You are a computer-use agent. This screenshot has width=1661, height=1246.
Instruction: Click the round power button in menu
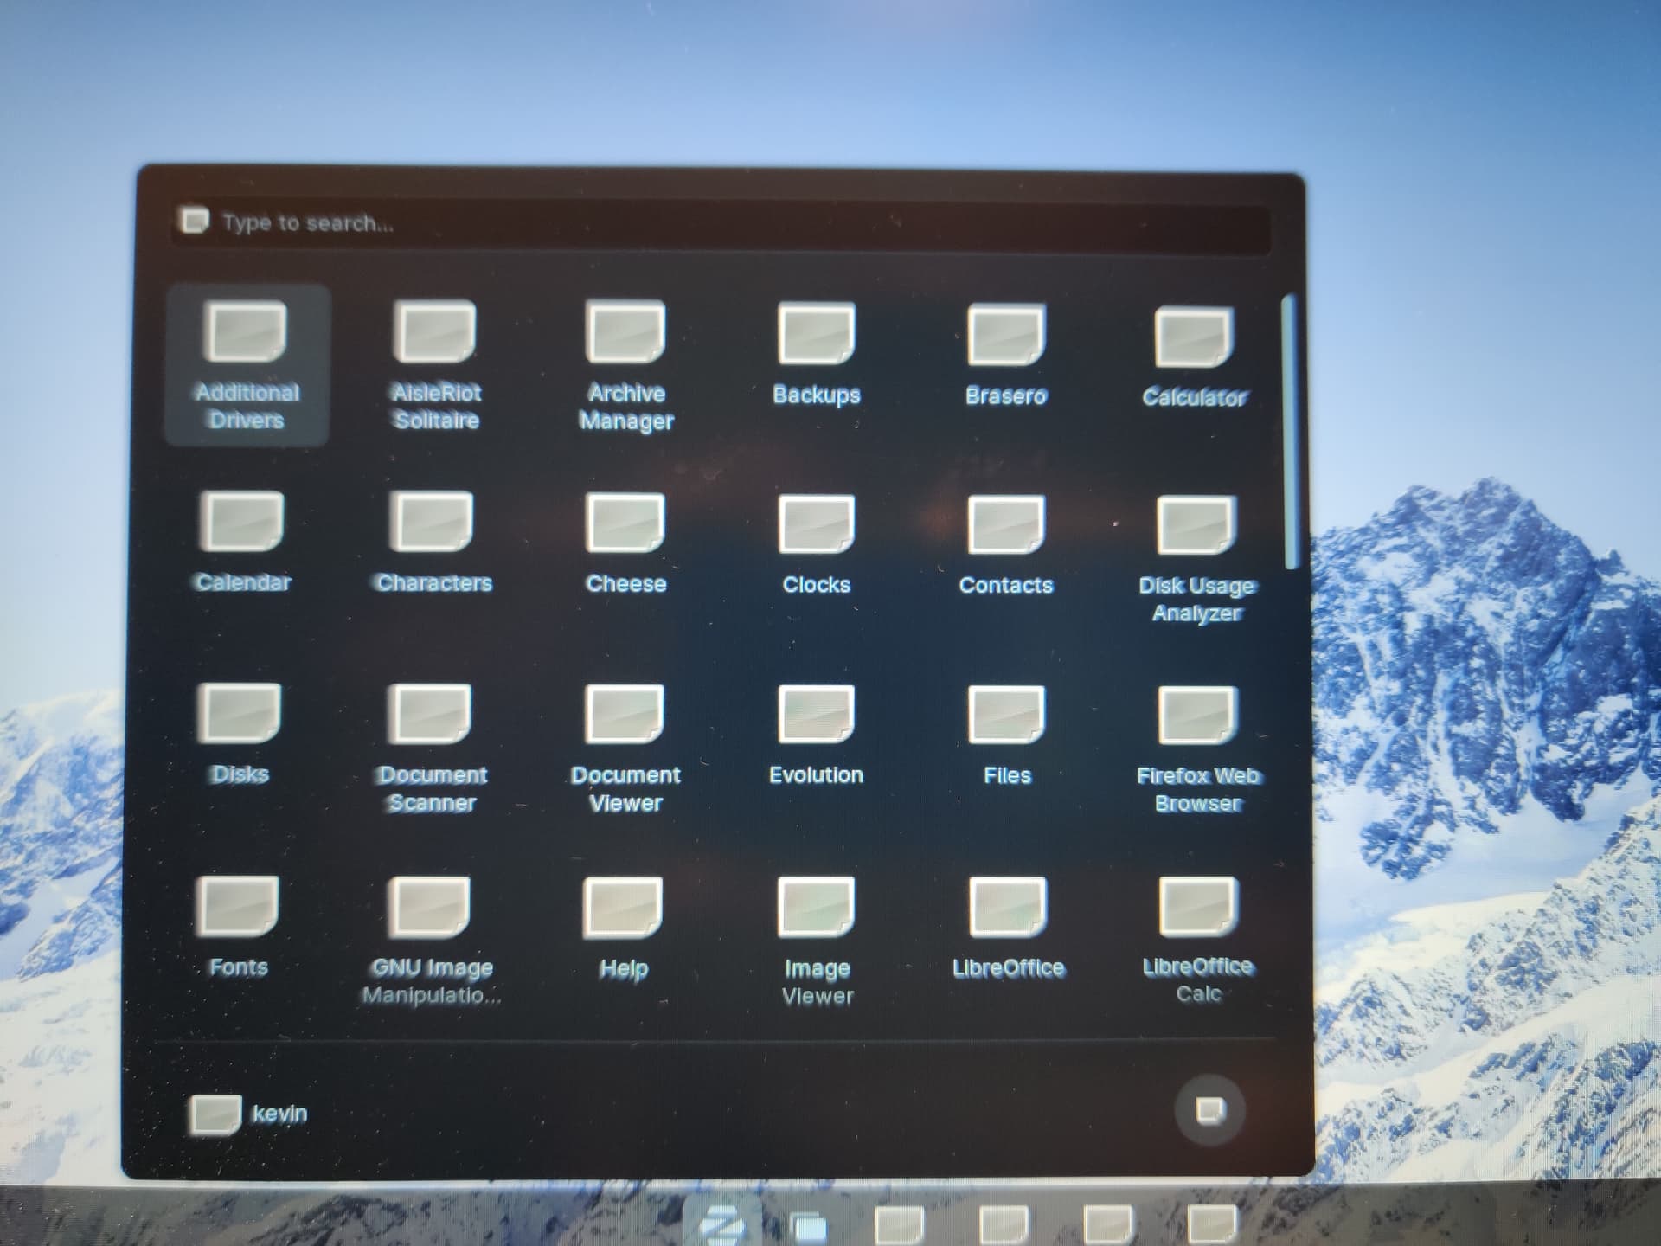point(1209,1110)
